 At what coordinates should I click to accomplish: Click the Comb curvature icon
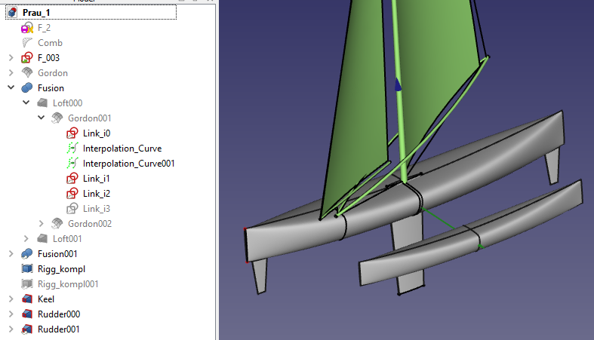click(x=27, y=43)
